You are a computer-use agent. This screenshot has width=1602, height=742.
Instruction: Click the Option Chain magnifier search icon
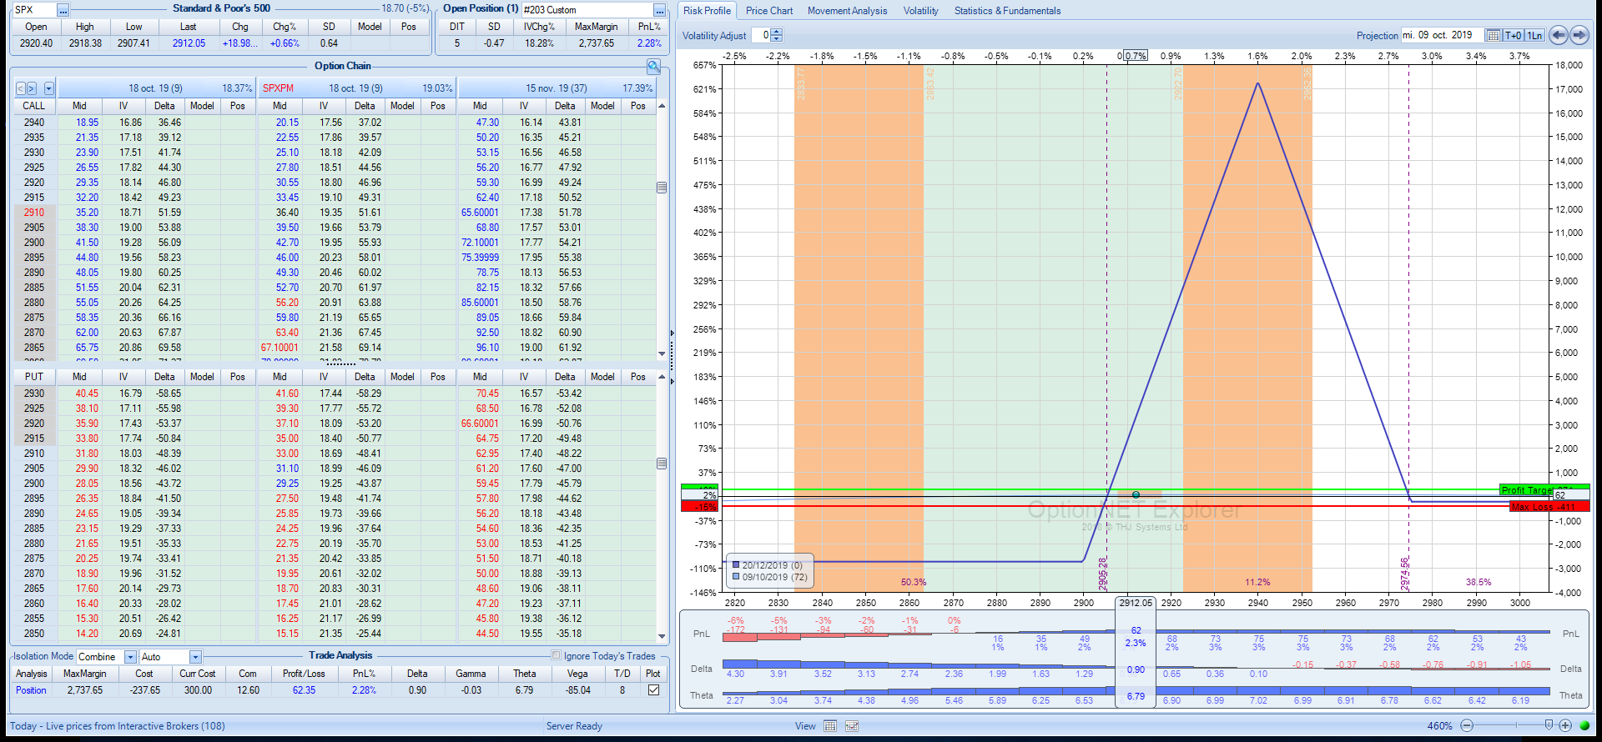coord(653,66)
